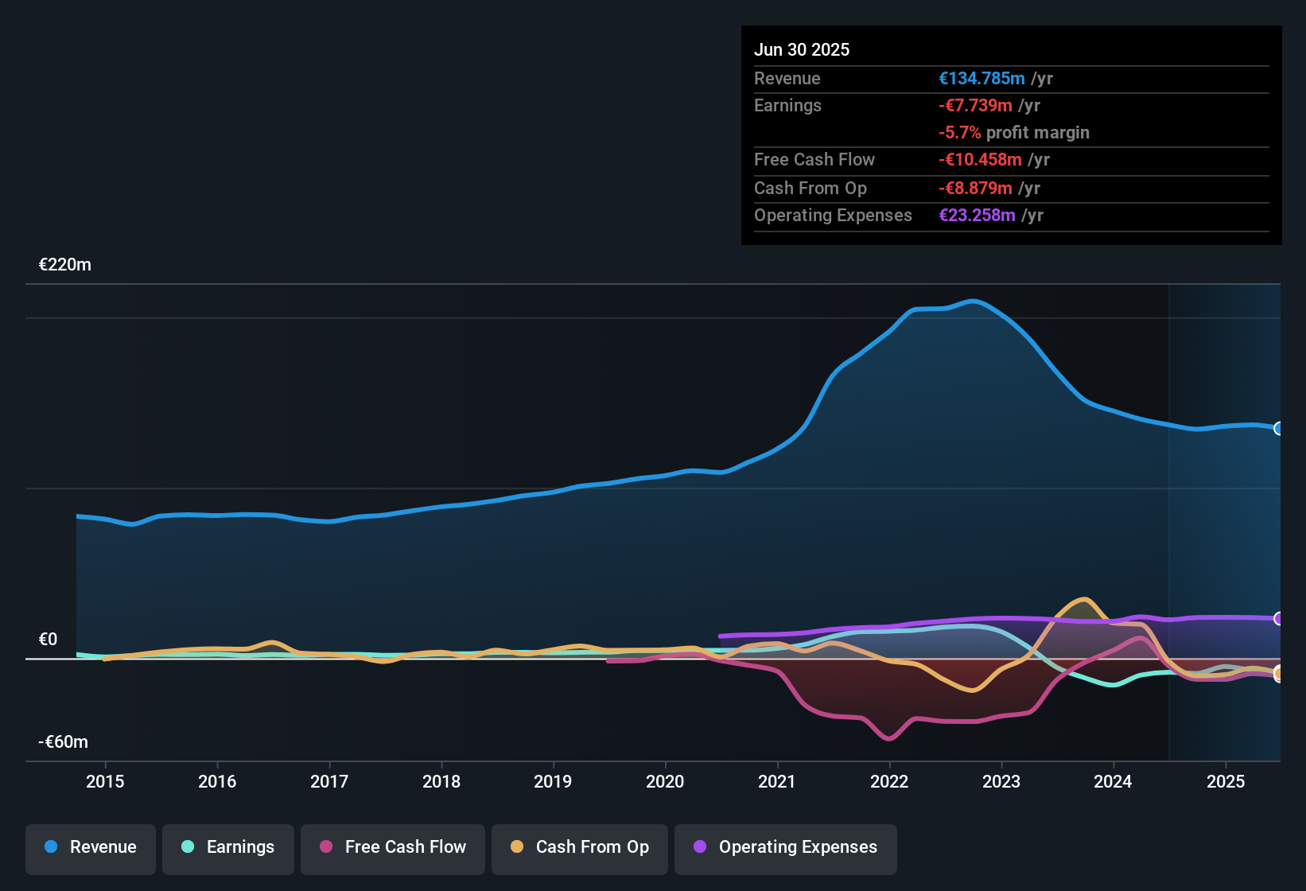The width and height of the screenshot is (1306, 891).
Task: Click the Cash From Op end-point marker
Action: coord(1279,674)
